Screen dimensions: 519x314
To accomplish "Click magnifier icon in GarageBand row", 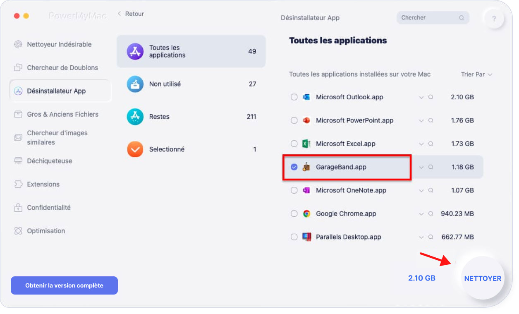I will 431,167.
